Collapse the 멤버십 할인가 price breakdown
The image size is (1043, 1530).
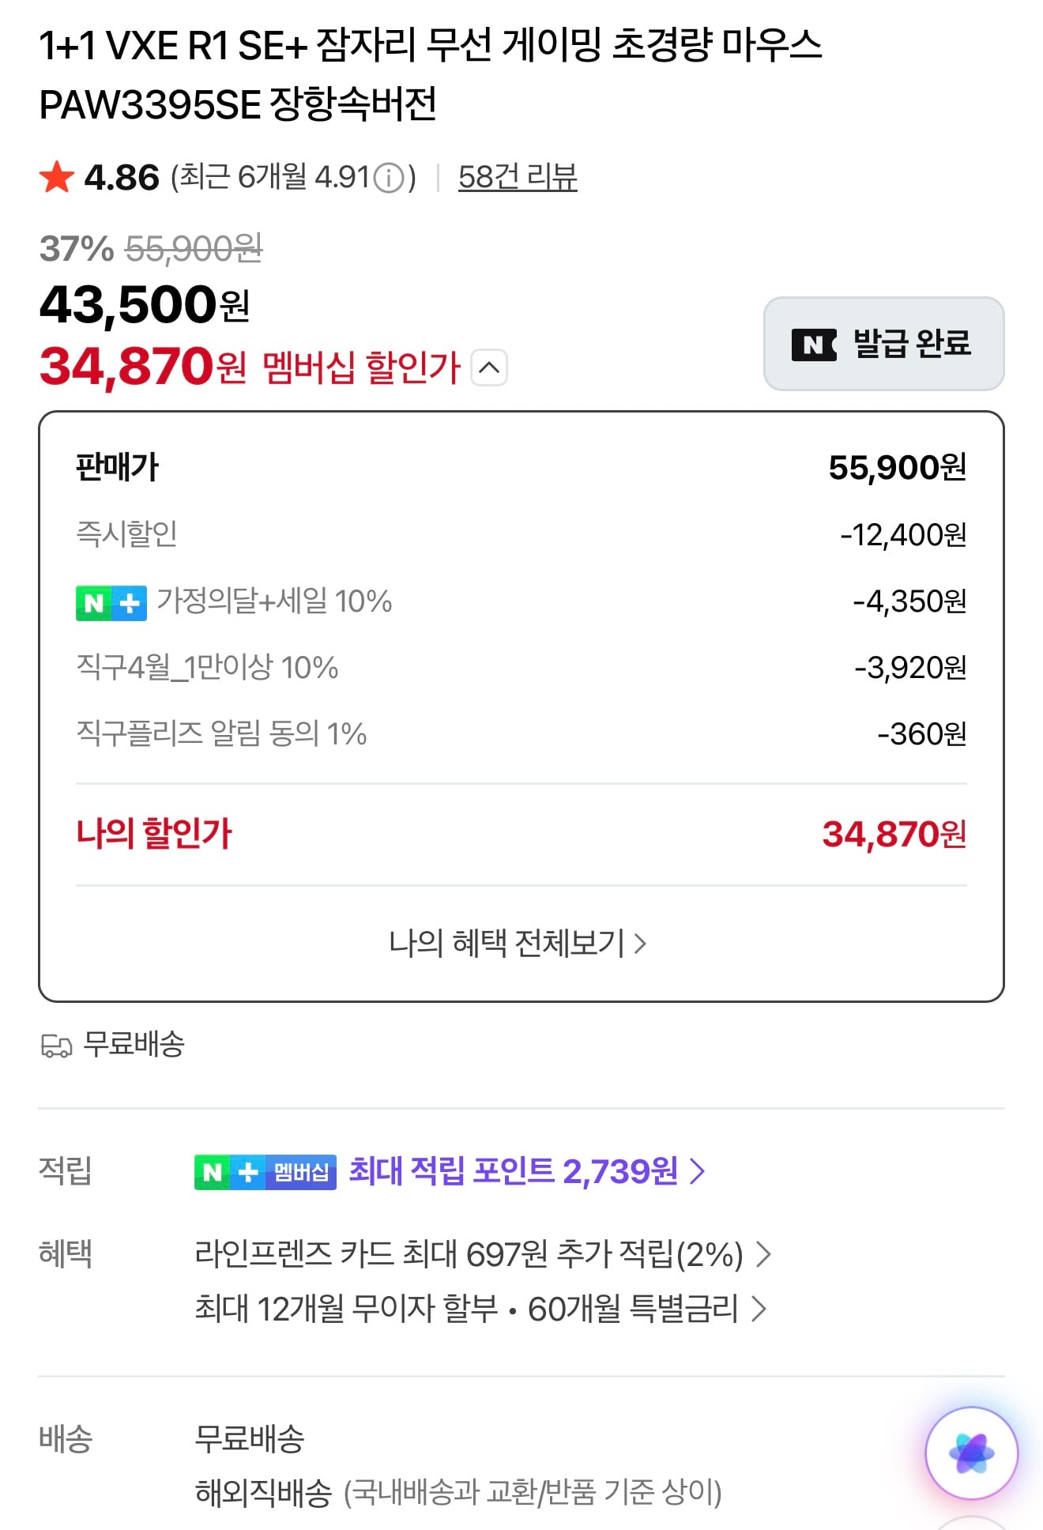pyautogui.click(x=489, y=367)
